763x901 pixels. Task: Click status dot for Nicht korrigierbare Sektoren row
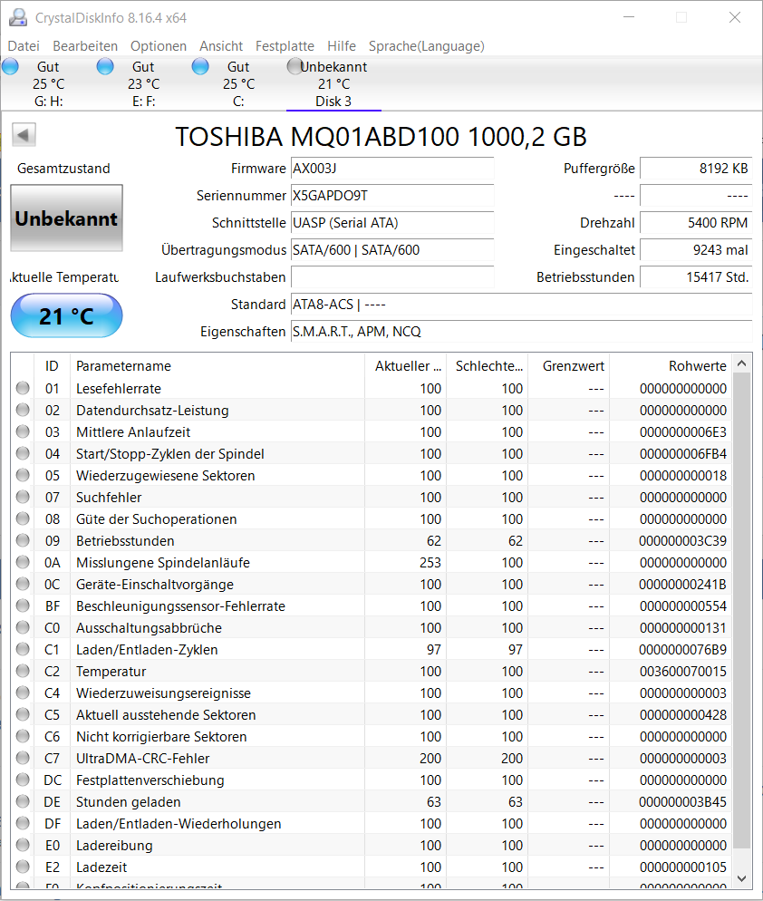pos(23,736)
